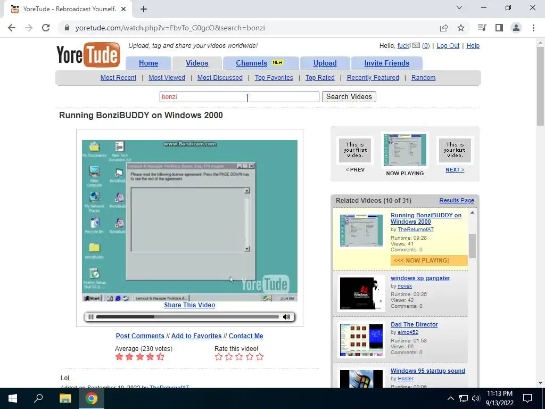This screenshot has width=545, height=409.
Task: Open the Help link
Action: (x=473, y=46)
